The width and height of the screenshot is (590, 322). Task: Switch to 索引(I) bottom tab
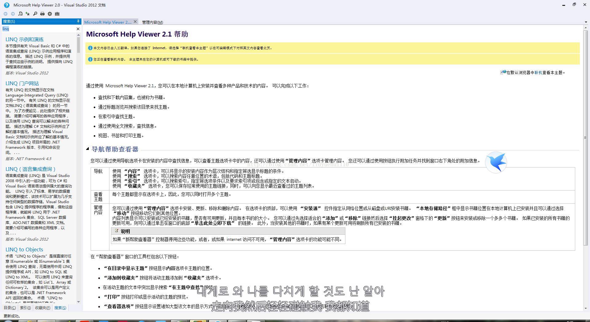coord(26,308)
